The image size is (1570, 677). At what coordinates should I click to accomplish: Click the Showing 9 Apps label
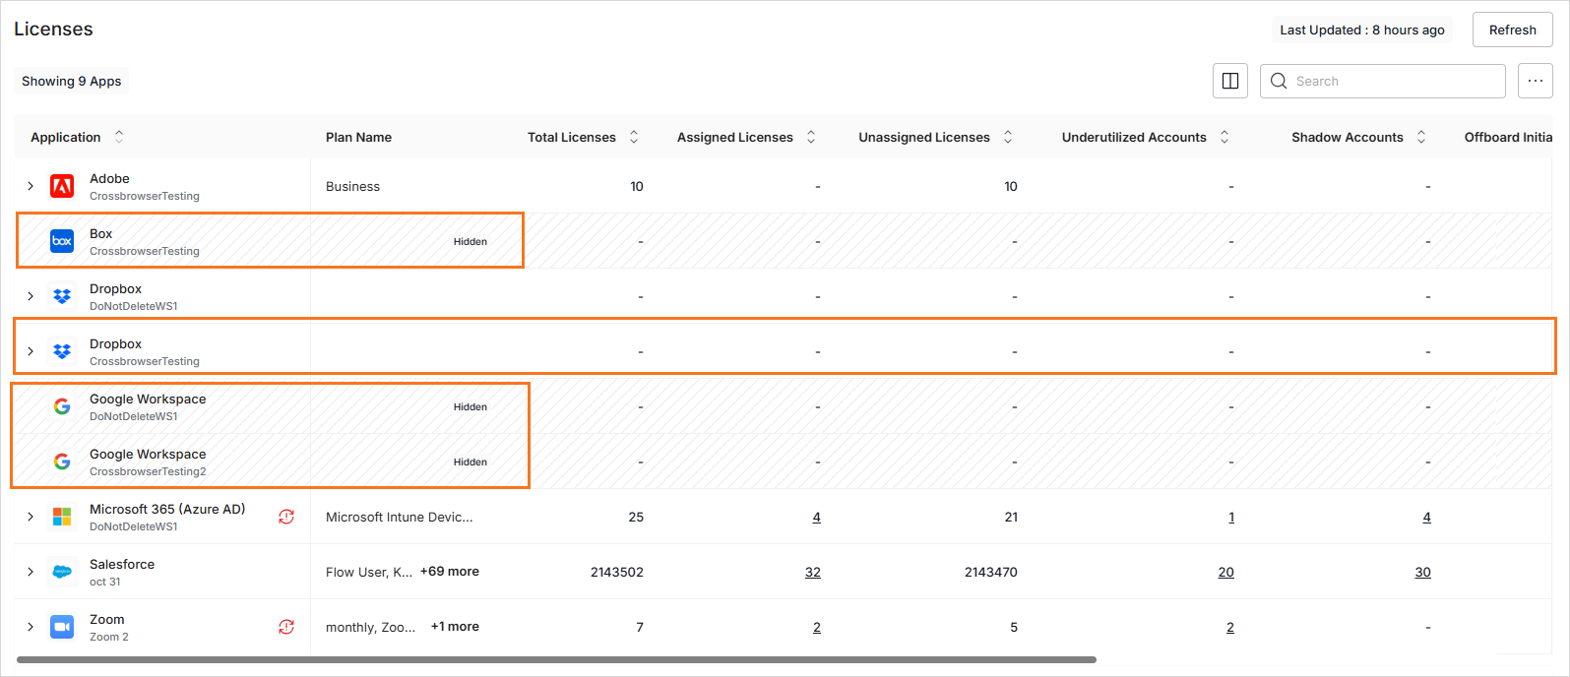(x=72, y=81)
